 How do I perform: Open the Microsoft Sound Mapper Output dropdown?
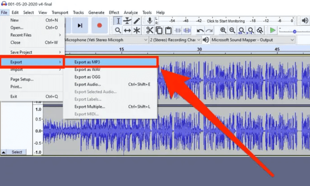point(253,40)
